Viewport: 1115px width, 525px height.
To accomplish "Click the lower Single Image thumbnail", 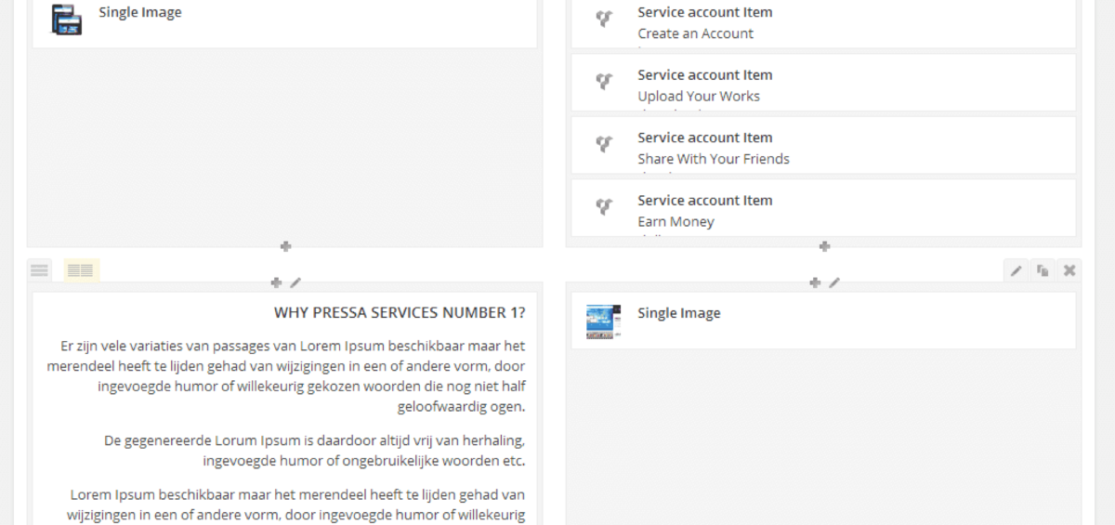I will point(604,322).
